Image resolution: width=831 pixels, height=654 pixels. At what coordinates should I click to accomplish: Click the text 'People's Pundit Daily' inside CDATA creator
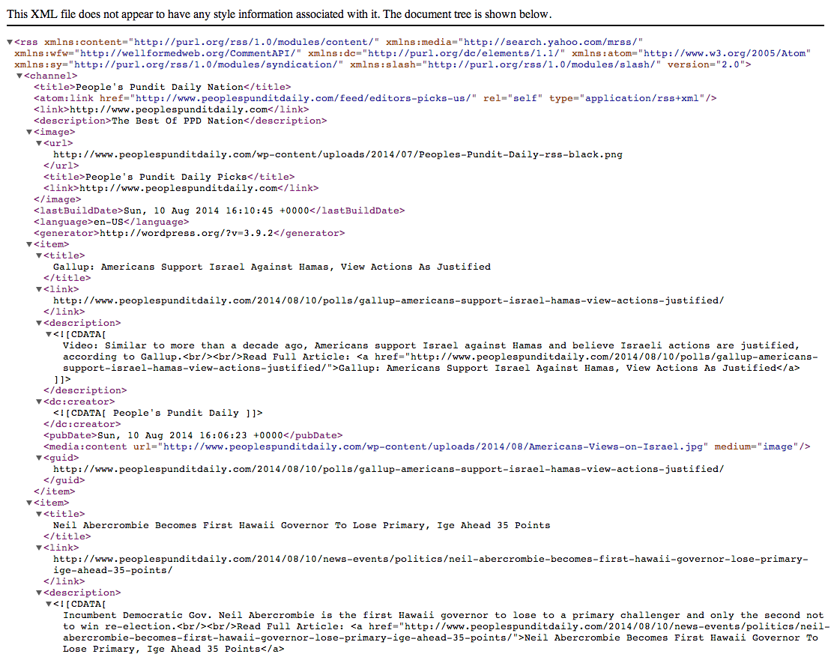click(176, 413)
